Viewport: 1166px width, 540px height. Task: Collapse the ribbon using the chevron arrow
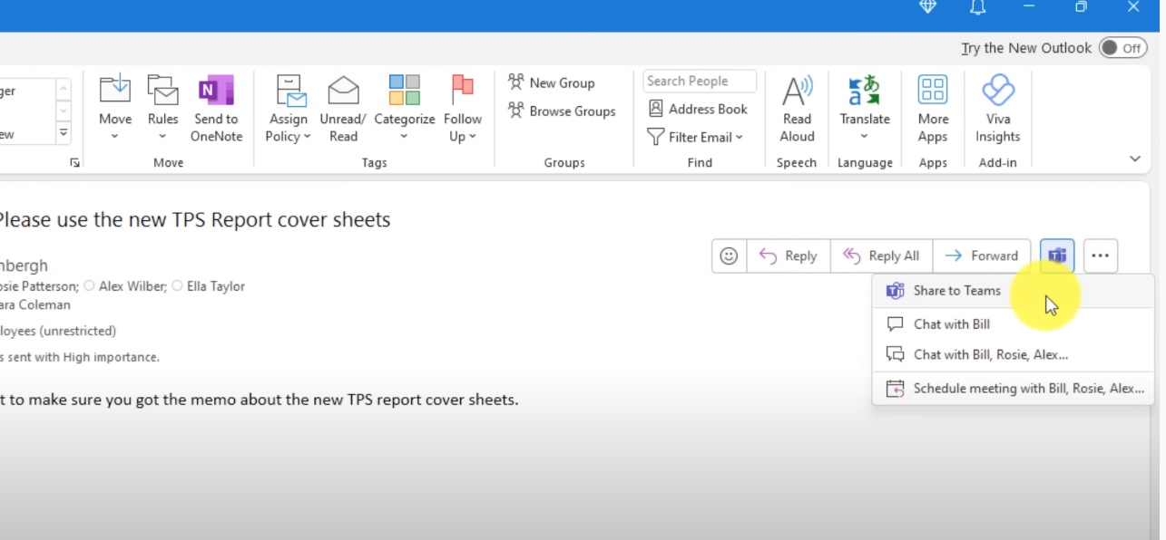click(x=1134, y=159)
